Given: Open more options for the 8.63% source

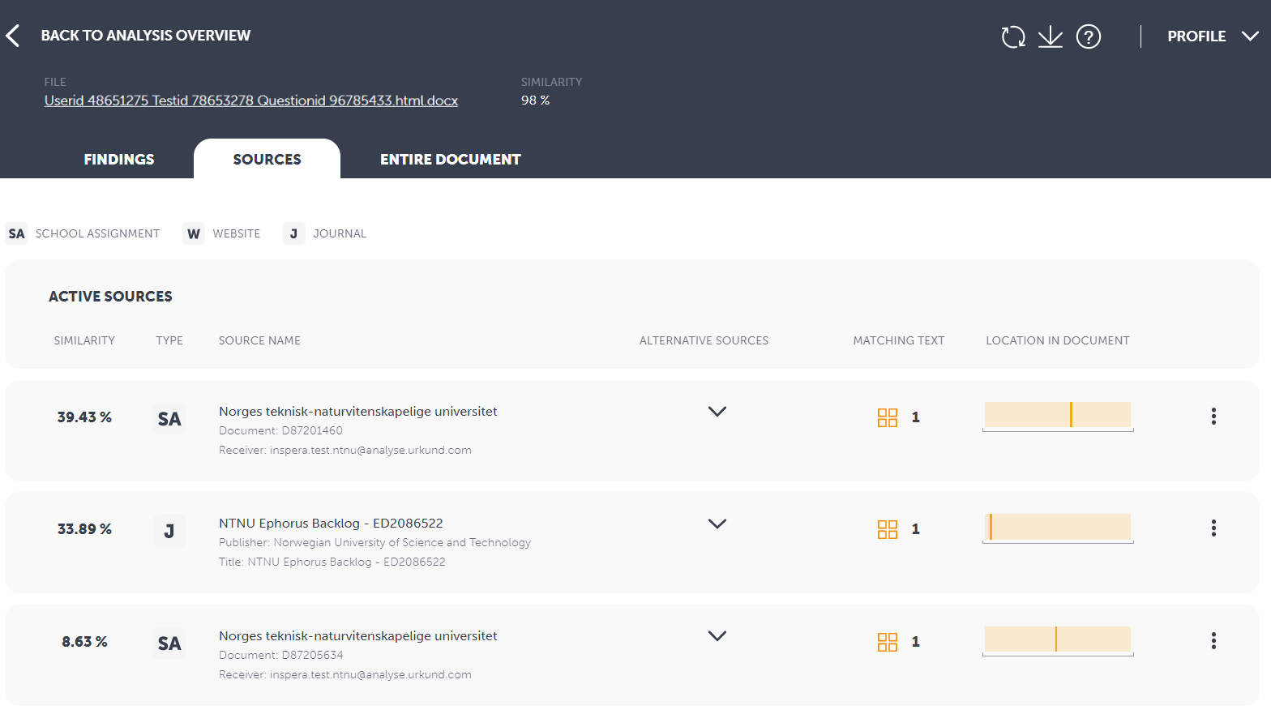Looking at the screenshot, I should 1213,641.
